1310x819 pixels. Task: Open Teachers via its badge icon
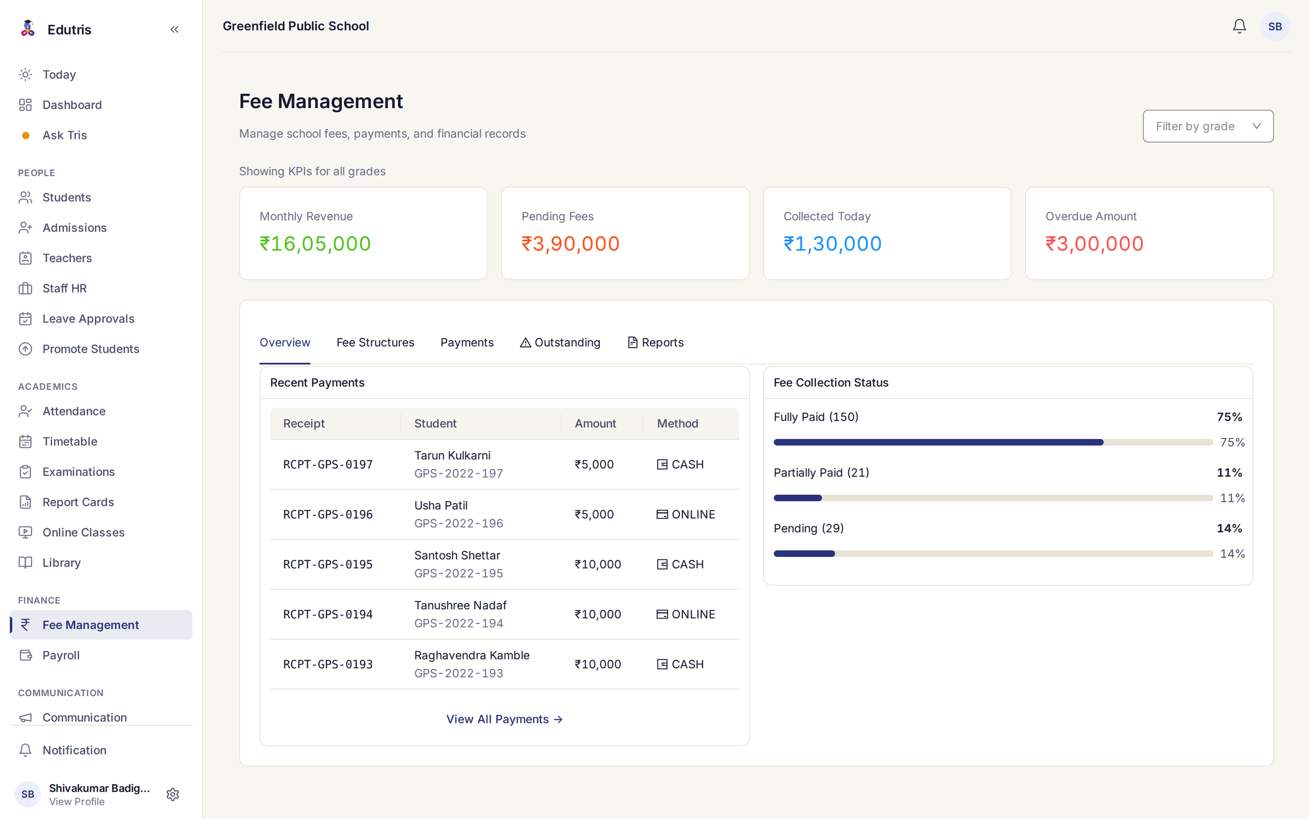[x=26, y=258]
